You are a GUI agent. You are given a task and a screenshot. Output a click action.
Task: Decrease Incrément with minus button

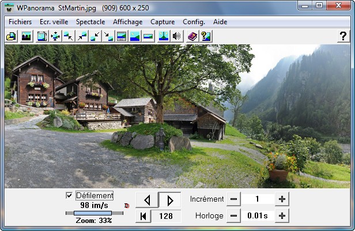point(233,199)
